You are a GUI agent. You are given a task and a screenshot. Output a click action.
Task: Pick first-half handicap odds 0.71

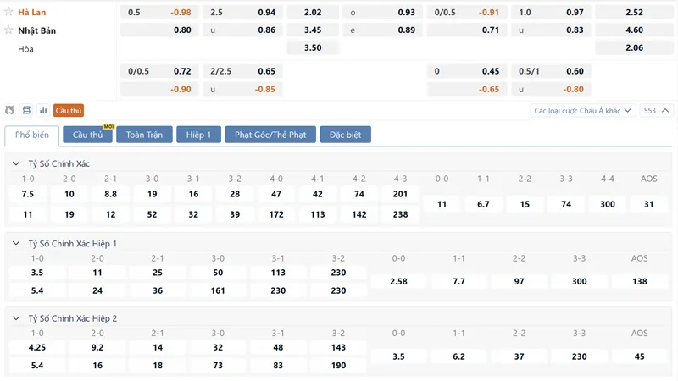pos(467,30)
